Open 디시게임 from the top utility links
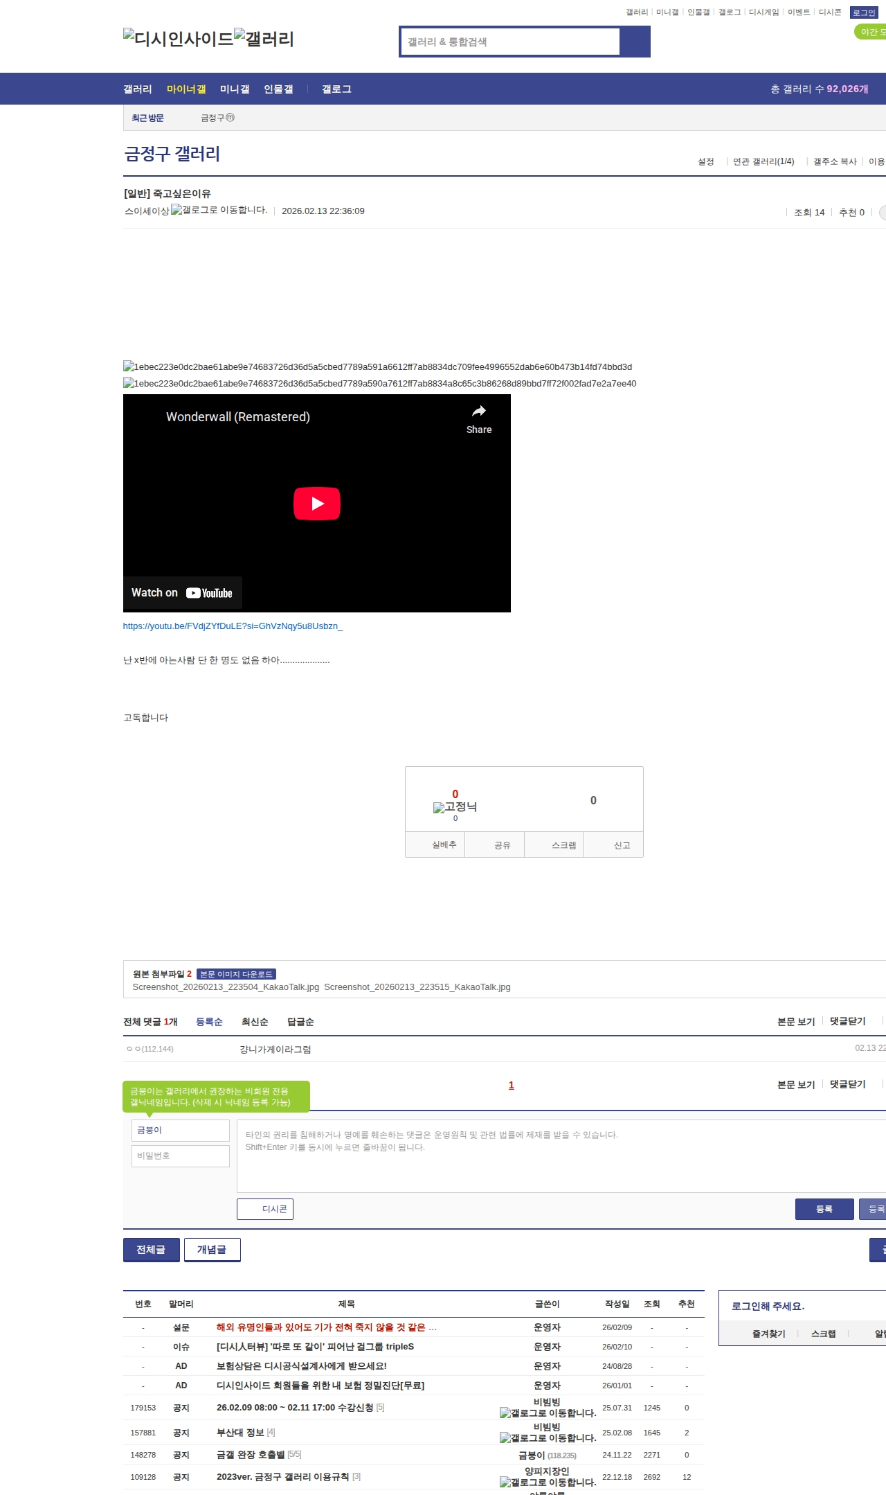Viewport: 886px width, 1495px height. [x=763, y=12]
